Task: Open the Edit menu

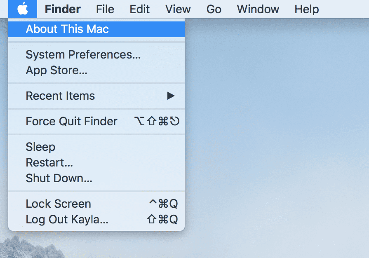Action: click(139, 9)
